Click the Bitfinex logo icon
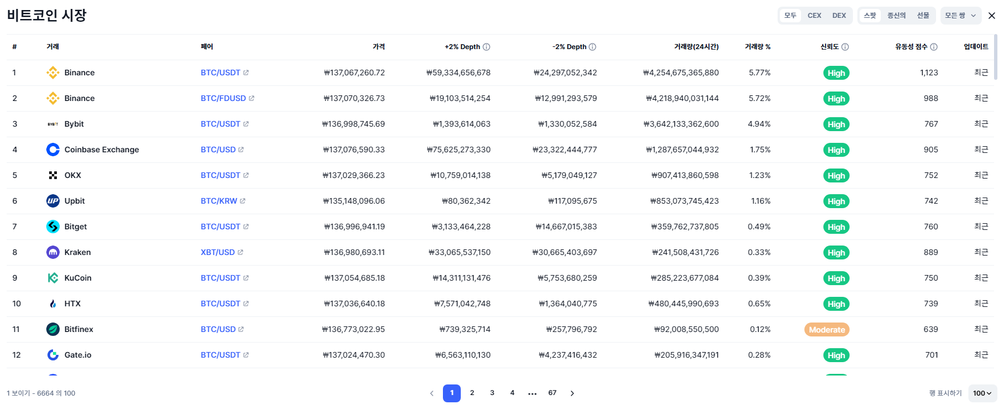Image resolution: width=1008 pixels, height=409 pixels. tap(53, 329)
